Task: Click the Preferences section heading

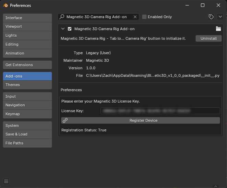Action: [x=71, y=90]
